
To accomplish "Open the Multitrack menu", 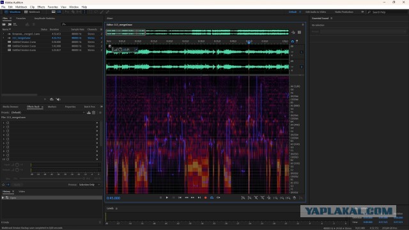I will pyautogui.click(x=21, y=7).
